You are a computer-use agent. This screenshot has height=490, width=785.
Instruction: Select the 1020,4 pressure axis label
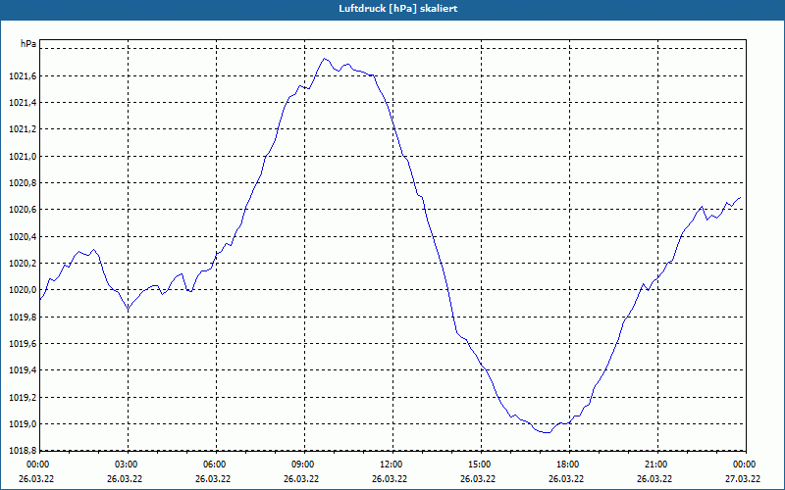pyautogui.click(x=23, y=236)
